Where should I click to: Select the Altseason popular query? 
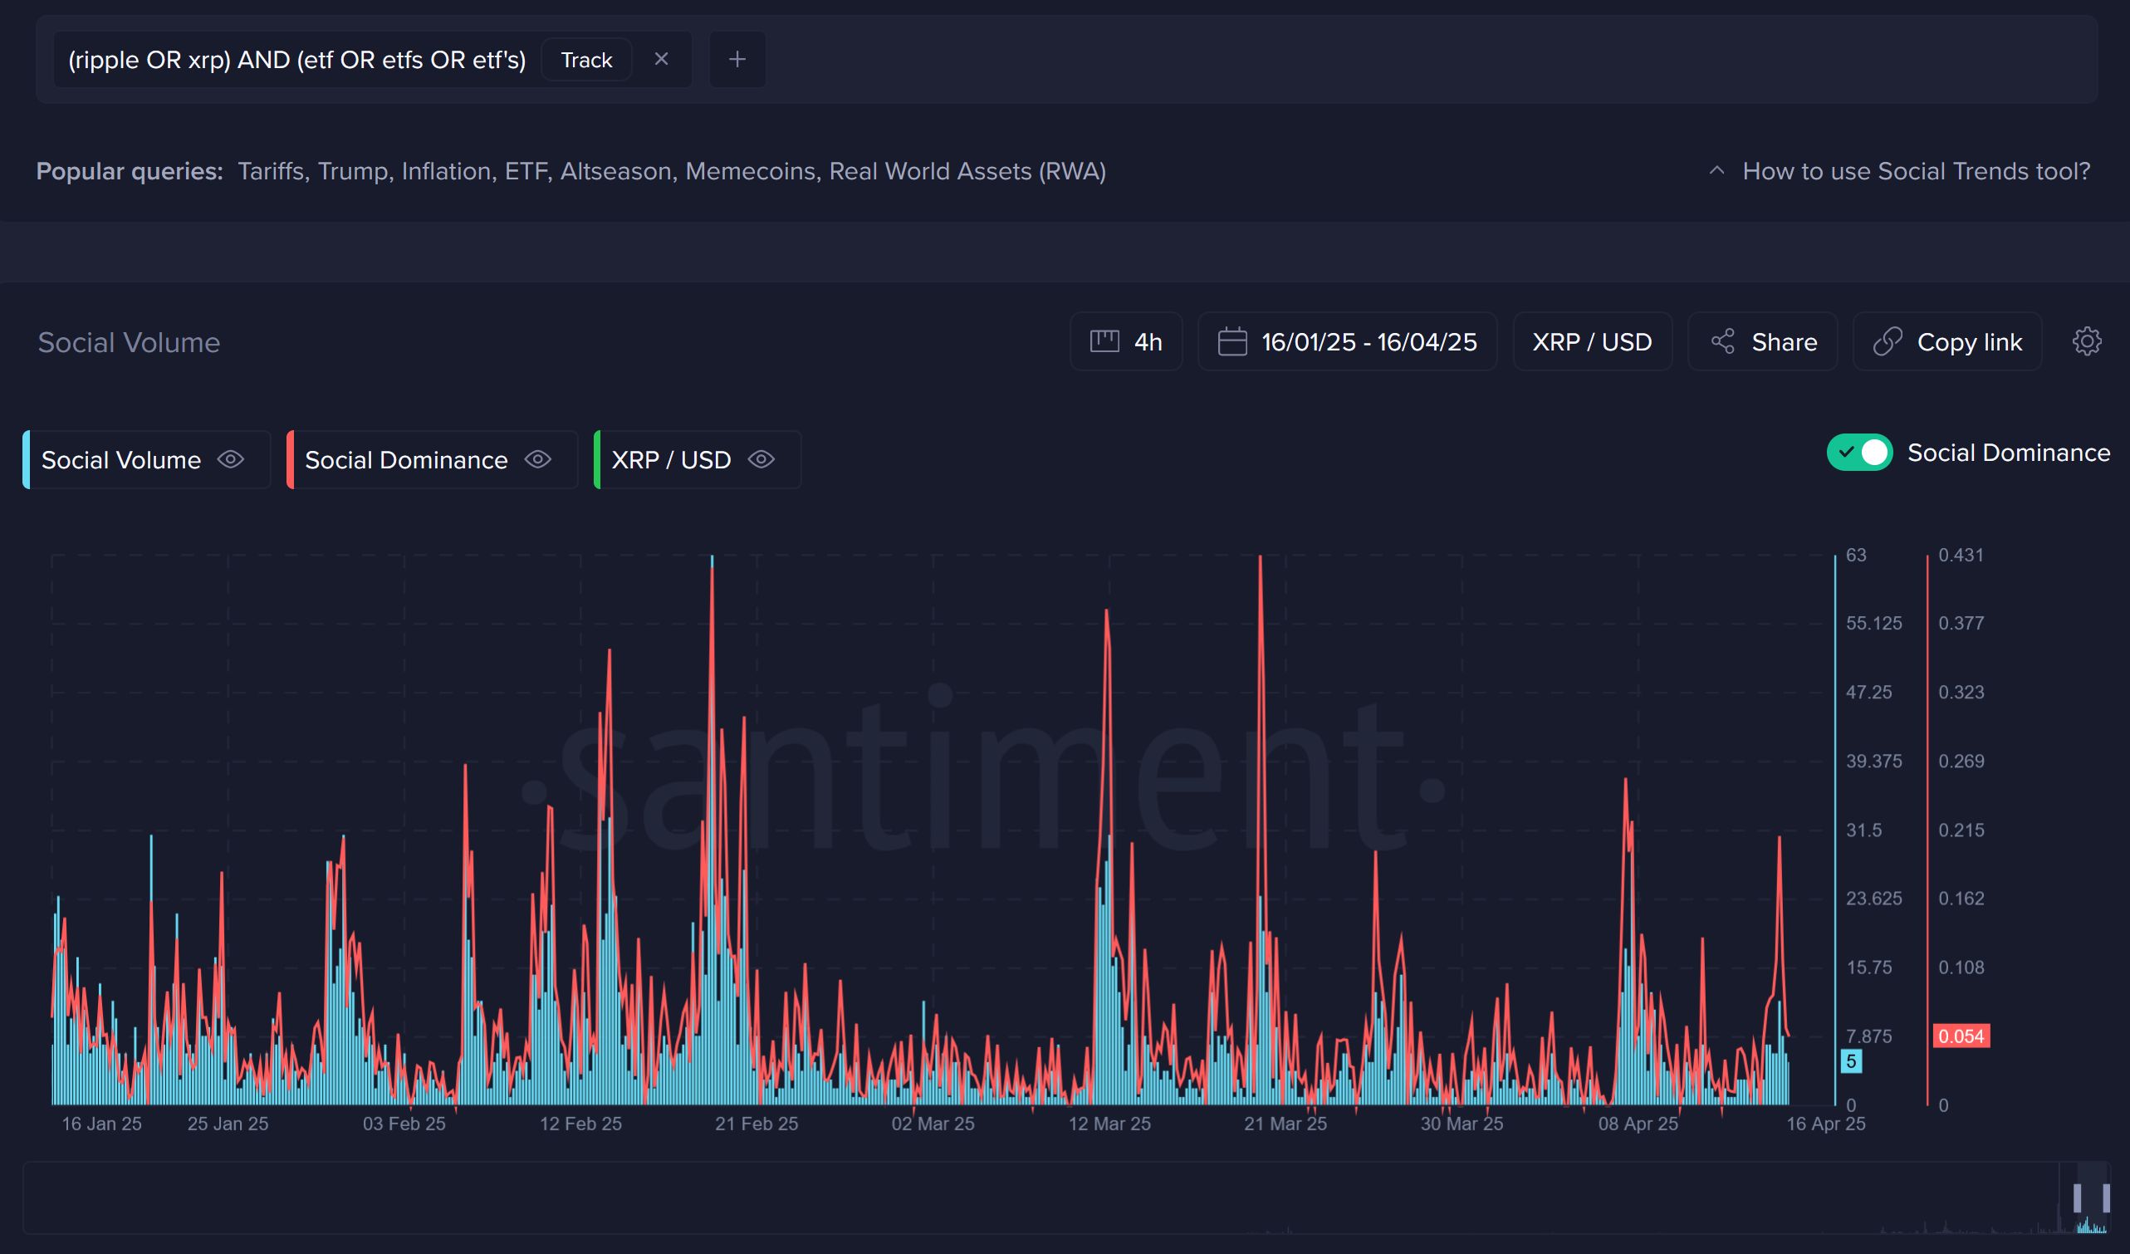pyautogui.click(x=615, y=171)
